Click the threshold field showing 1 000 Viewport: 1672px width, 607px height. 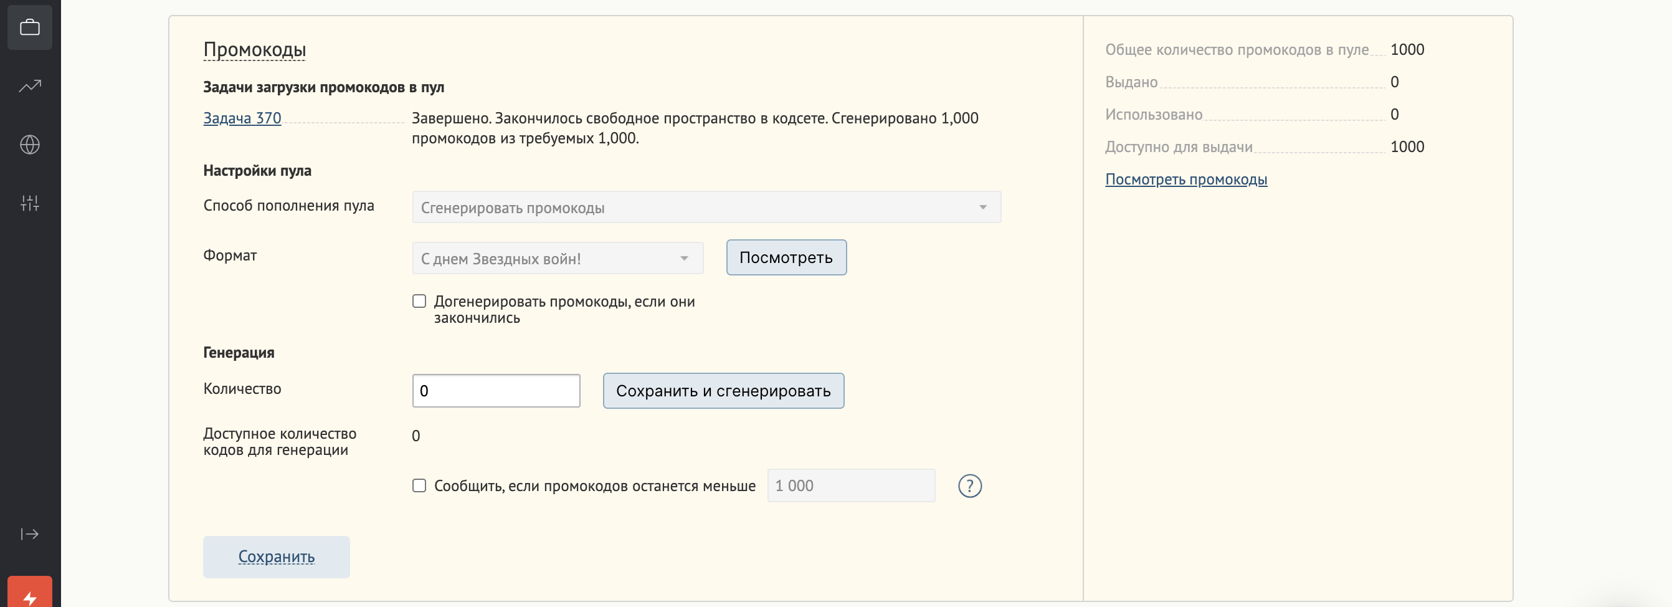click(x=851, y=485)
